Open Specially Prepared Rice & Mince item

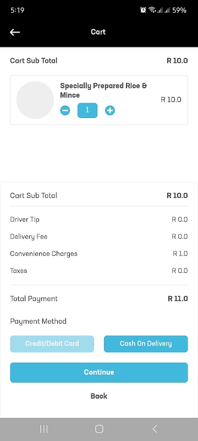(x=103, y=90)
